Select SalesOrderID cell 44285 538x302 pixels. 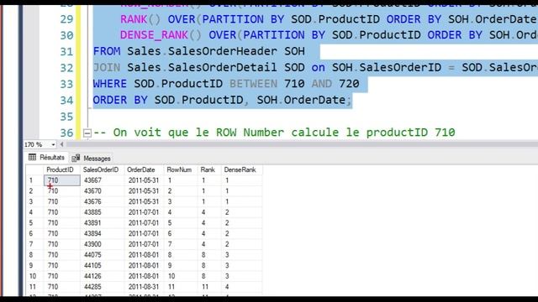pos(103,287)
